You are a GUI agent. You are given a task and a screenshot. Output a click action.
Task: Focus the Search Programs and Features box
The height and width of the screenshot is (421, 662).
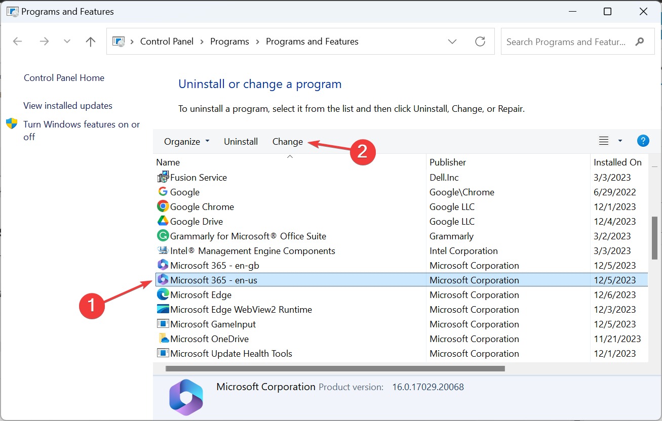[577, 41]
